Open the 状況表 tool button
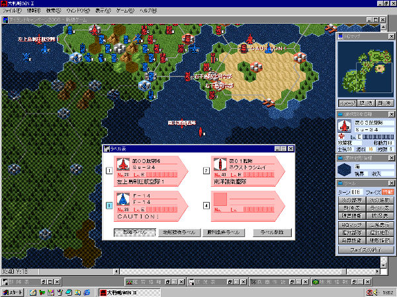Viewport: 397px width, 297px height. [380, 216]
